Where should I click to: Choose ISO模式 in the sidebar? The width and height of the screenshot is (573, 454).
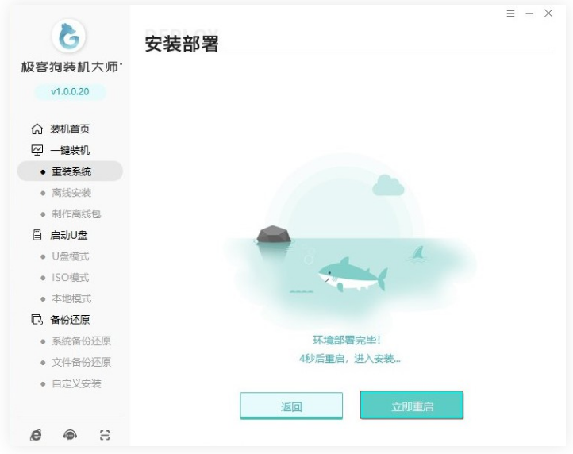pos(70,278)
